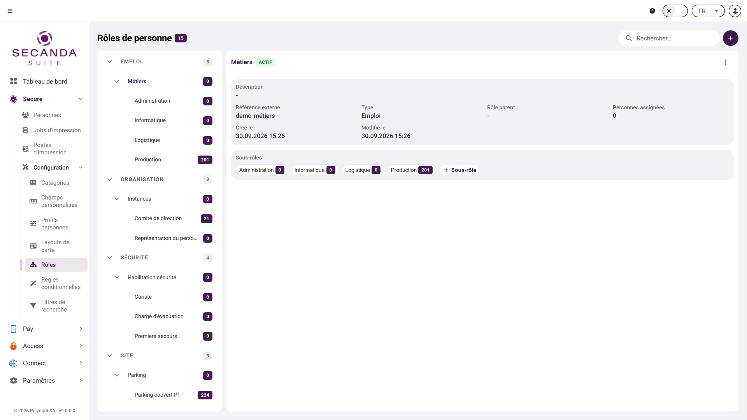
Task: Open the Administration sous-rôle chip
Action: pyautogui.click(x=261, y=170)
